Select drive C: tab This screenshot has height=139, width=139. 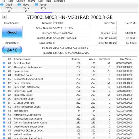coord(9,8)
